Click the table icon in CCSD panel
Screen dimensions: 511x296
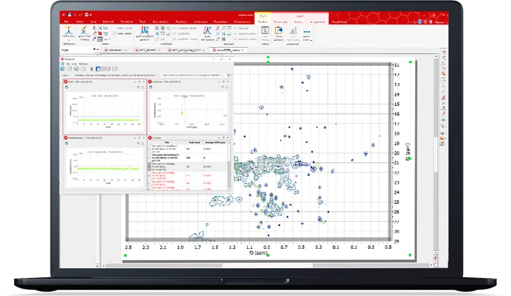[x=67, y=87]
